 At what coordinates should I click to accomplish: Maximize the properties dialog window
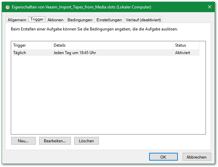(x=194, y=7)
